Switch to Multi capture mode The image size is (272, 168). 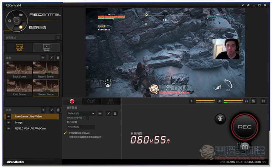coord(19,47)
